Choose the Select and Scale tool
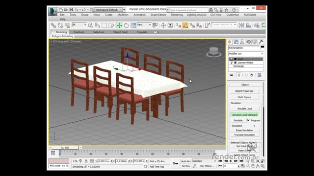The width and height of the screenshot is (314, 176). coord(133,25)
